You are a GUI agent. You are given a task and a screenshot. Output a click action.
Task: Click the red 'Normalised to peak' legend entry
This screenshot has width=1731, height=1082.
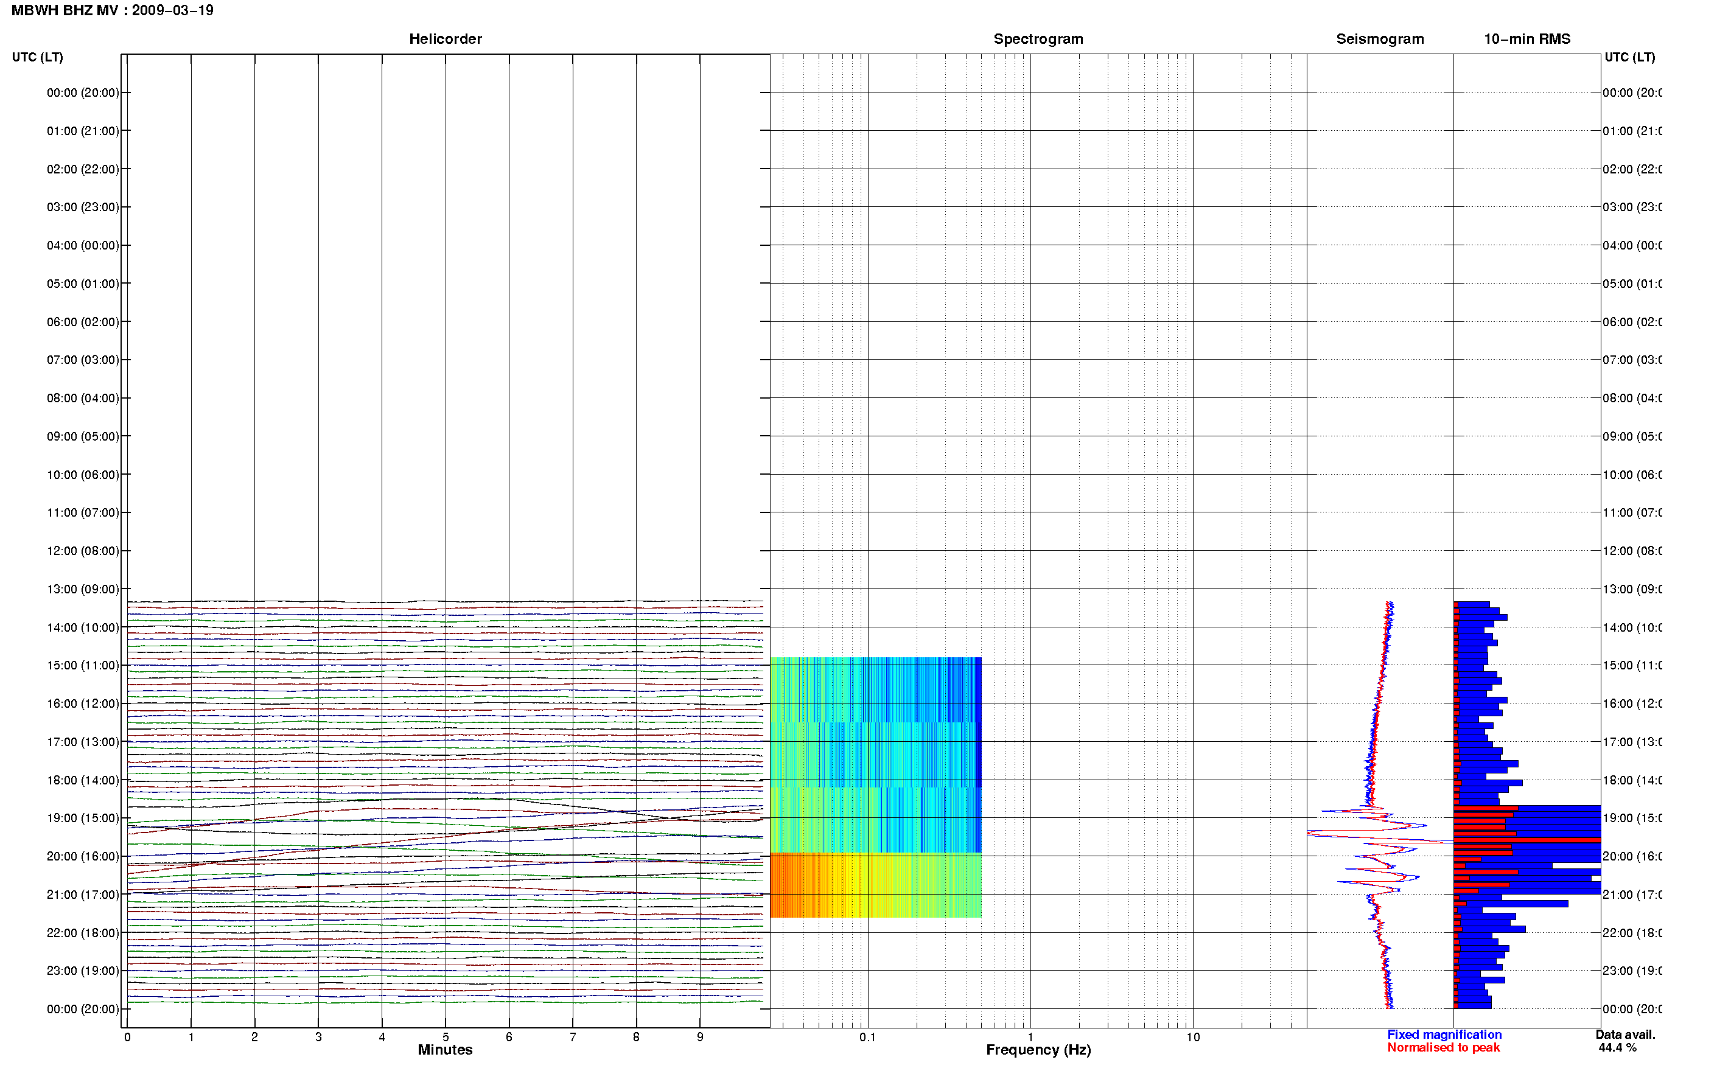click(1443, 1048)
